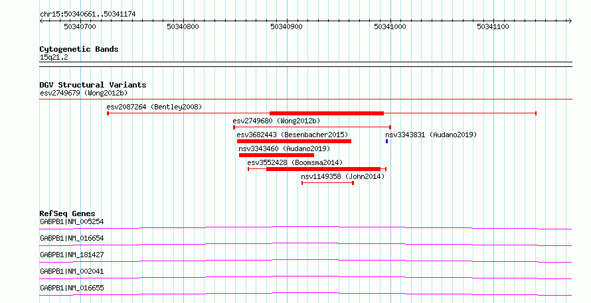Open variant nsv1149358 (John2014) label
591x303 pixels.
pyautogui.click(x=343, y=176)
